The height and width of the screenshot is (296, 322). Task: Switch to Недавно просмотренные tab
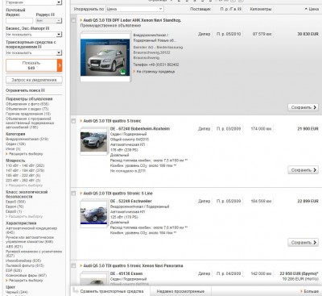click(180, 291)
